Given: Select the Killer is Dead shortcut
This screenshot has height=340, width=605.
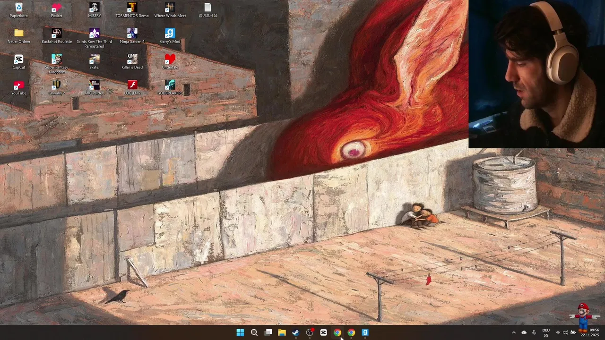Looking at the screenshot, I should point(132,62).
